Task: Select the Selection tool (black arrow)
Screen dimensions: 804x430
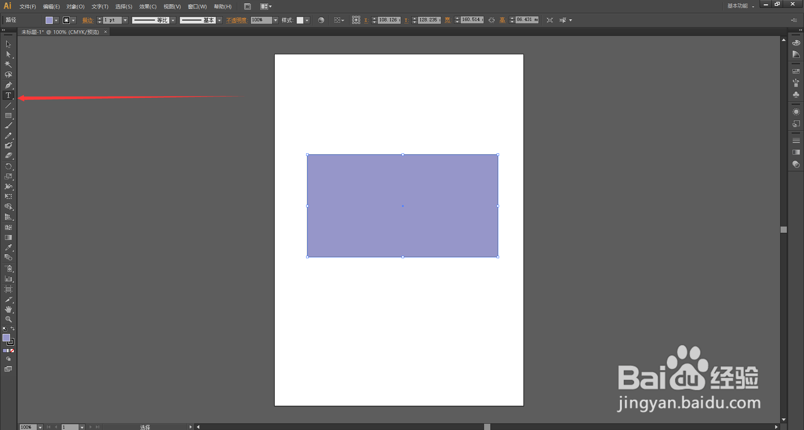Action: [8, 44]
